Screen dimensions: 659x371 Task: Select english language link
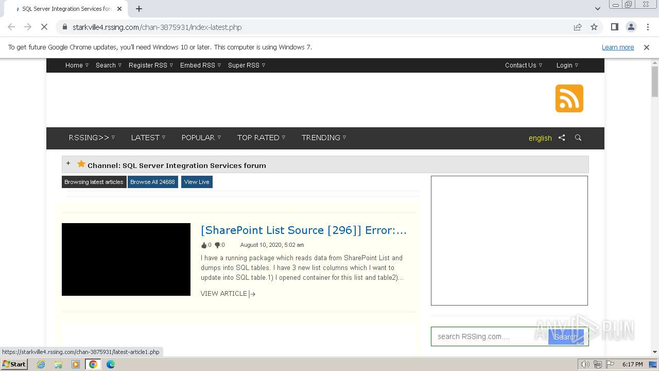tap(540, 138)
